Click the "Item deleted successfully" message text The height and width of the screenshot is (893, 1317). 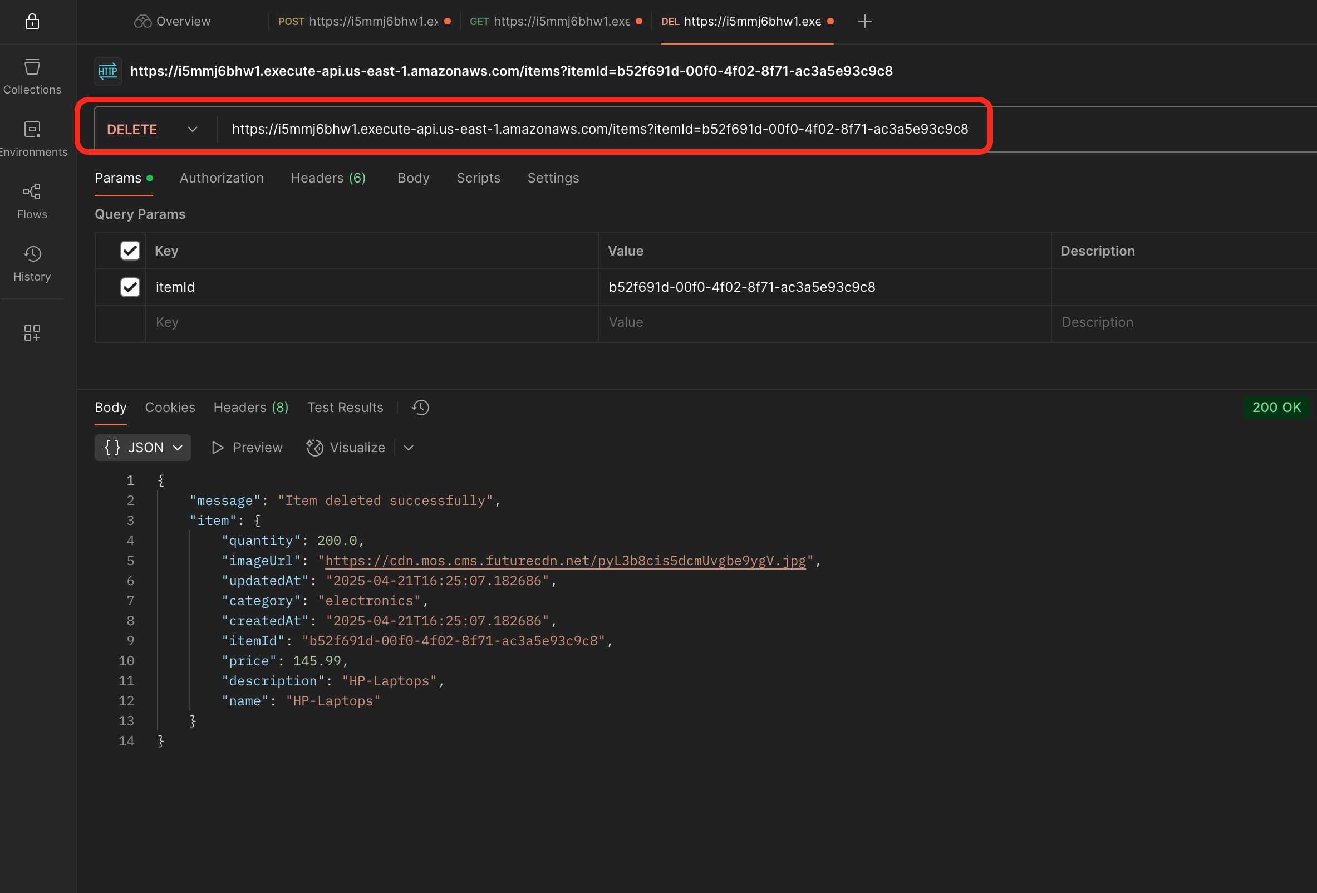coord(385,501)
